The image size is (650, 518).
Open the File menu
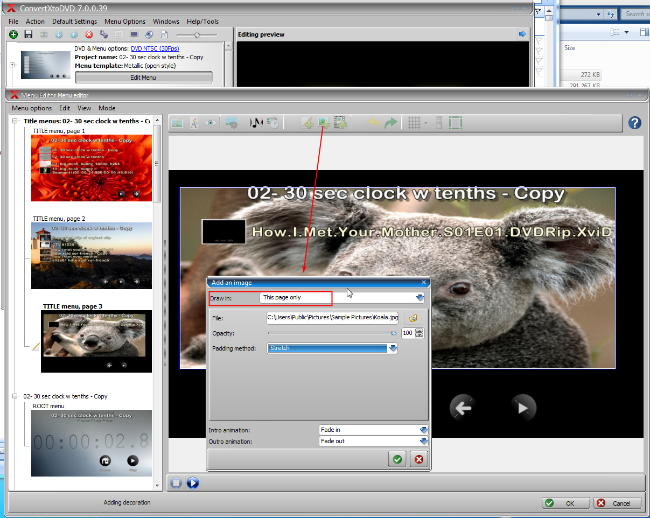(x=13, y=22)
